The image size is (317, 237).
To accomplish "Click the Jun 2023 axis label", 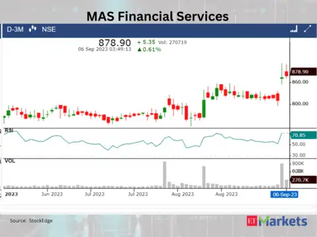I will [x=52, y=194].
